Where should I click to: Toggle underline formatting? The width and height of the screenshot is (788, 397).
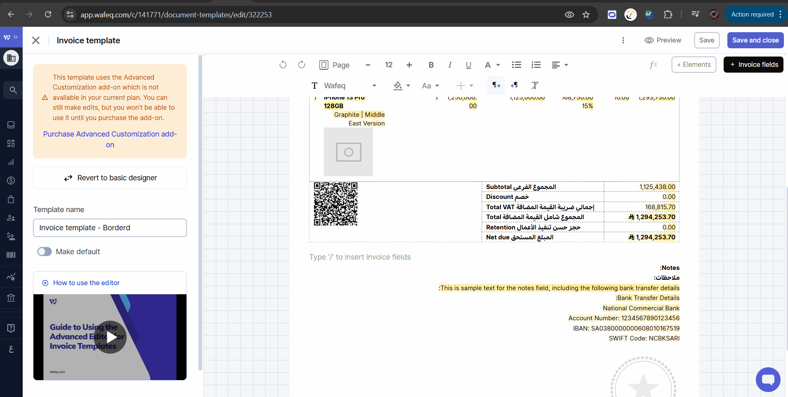[x=469, y=65]
